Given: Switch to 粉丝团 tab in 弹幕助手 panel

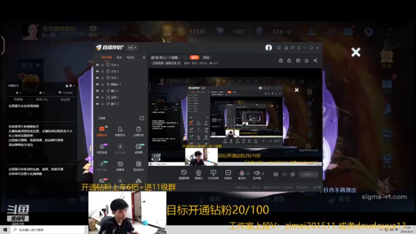Looking at the screenshot, I should 66,99.
